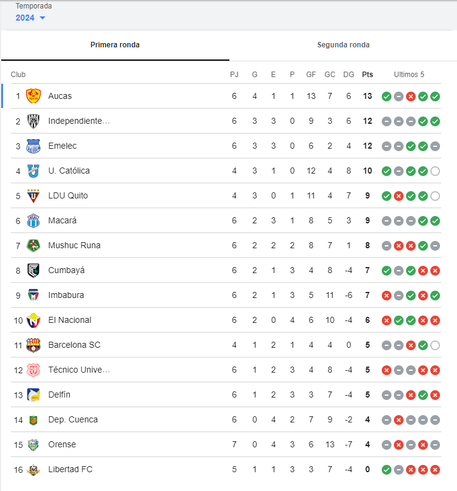Click U. Católica's empty upcoming match circle

click(x=435, y=171)
